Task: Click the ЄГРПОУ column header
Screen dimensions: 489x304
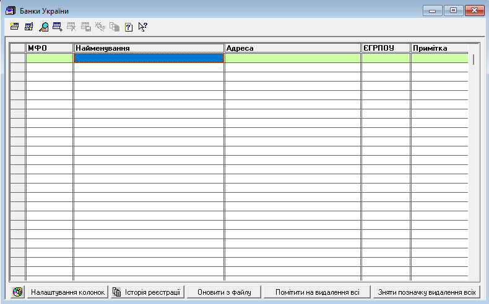Action: click(386, 48)
